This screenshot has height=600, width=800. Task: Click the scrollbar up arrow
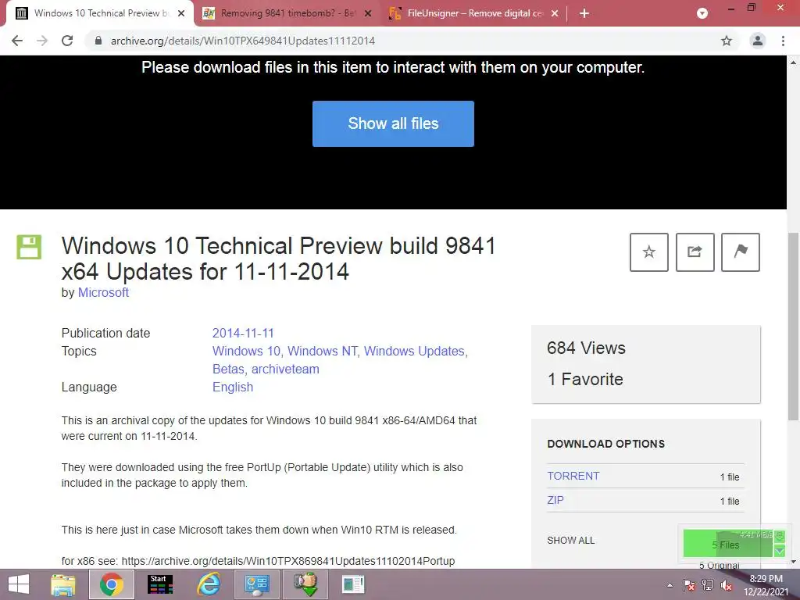tap(793, 62)
